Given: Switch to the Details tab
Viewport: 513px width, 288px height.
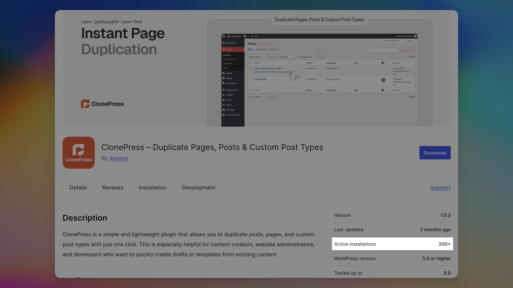Looking at the screenshot, I should [78, 188].
